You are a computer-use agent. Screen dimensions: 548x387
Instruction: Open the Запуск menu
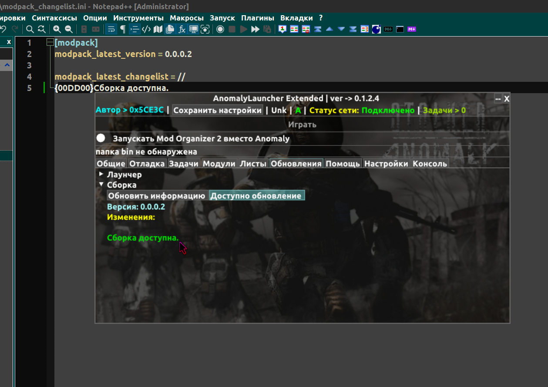click(222, 18)
